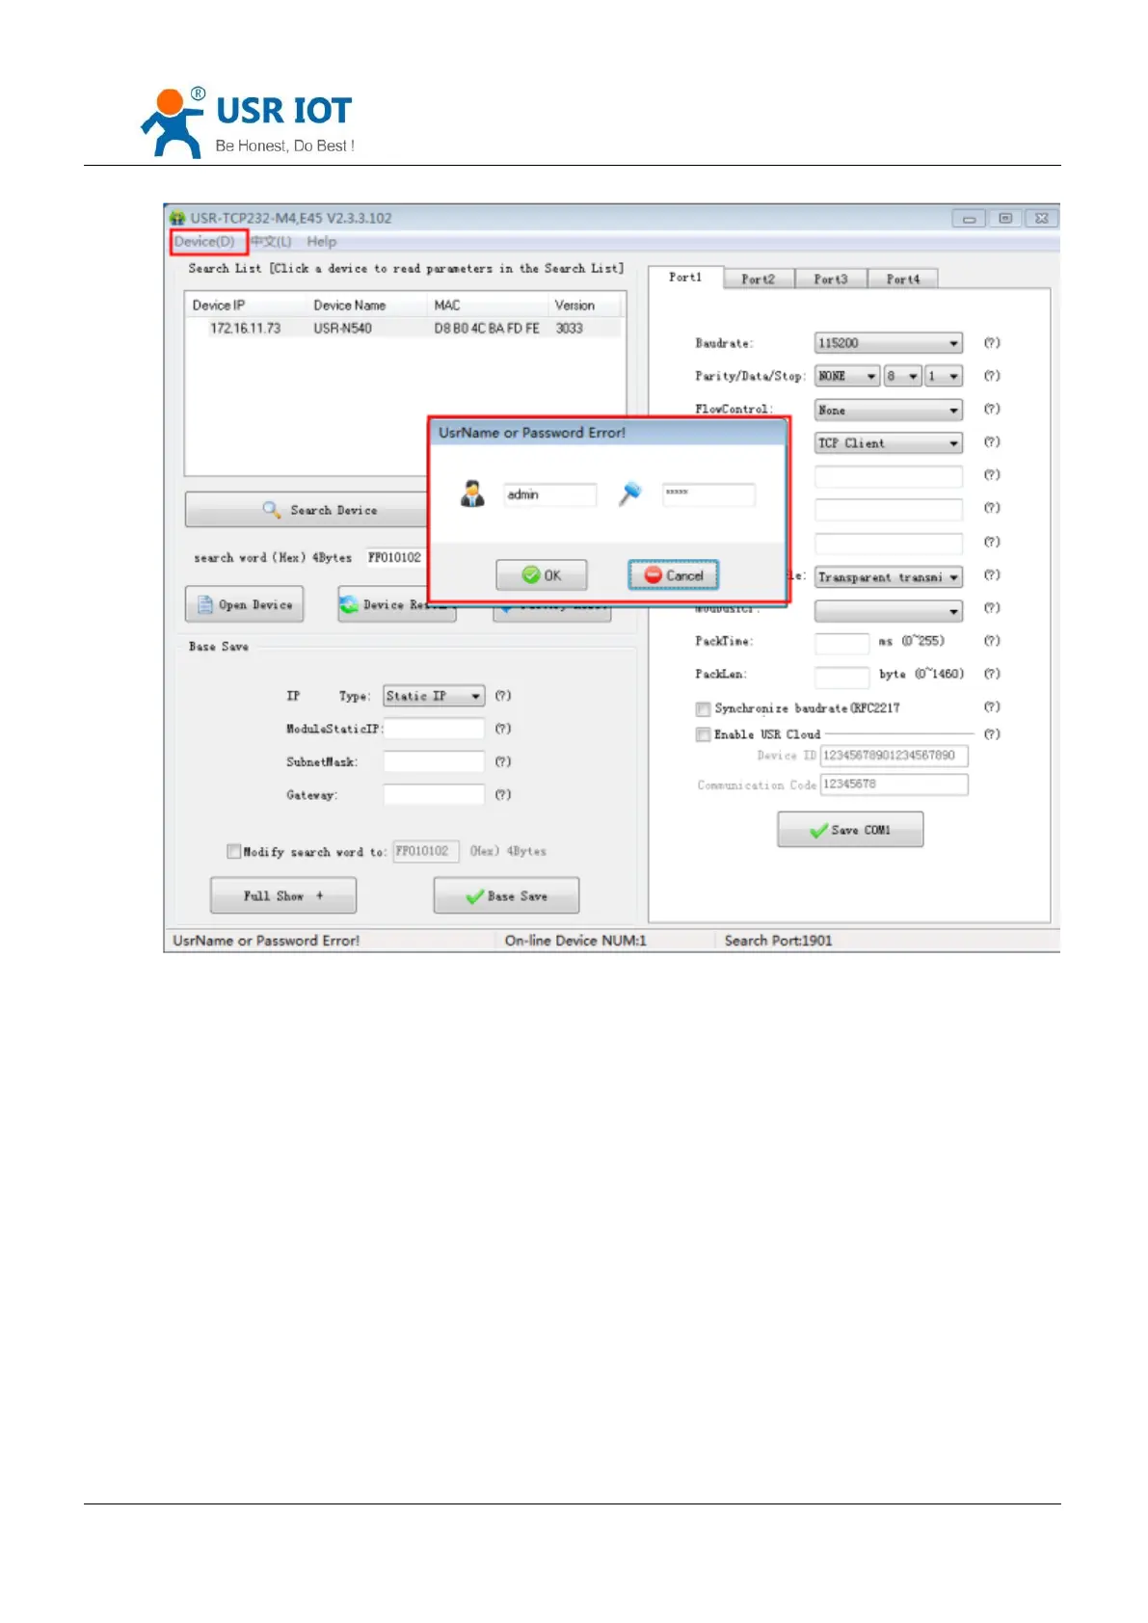Click the Communication Code field
Image resolution: width=1148 pixels, height=1623 pixels.
pos(894,785)
